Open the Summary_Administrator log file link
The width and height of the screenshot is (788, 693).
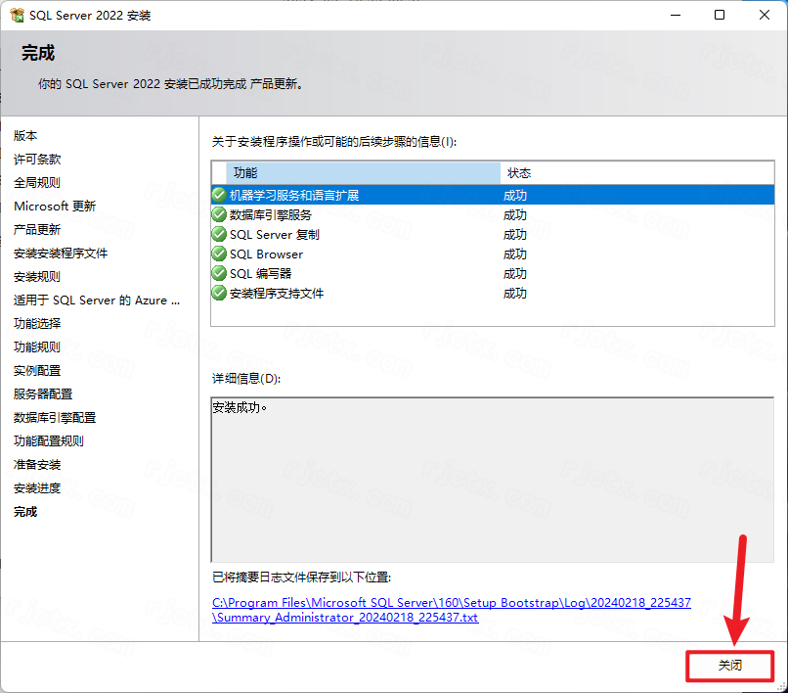tap(452, 610)
